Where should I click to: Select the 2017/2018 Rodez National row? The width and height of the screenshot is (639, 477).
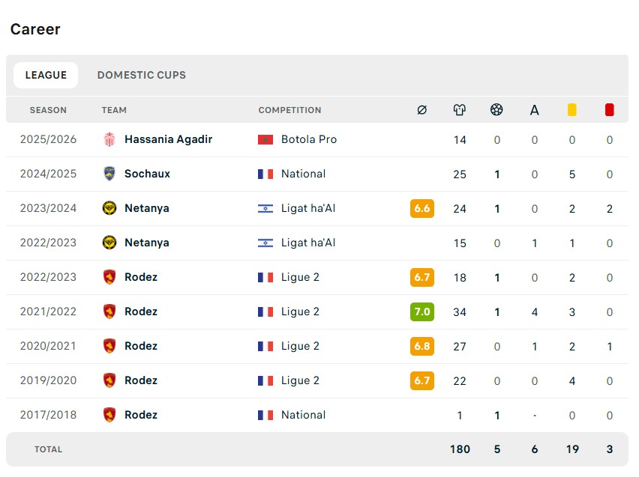[x=317, y=415]
